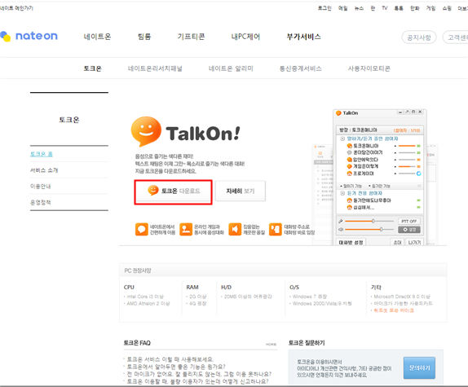
Task: Open FAQ about 토크온 good features
Action: [176, 367]
